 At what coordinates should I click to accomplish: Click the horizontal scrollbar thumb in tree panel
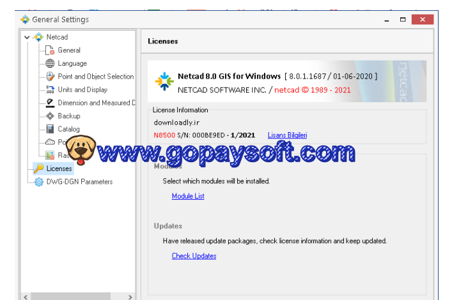pyautogui.click(x=70, y=297)
